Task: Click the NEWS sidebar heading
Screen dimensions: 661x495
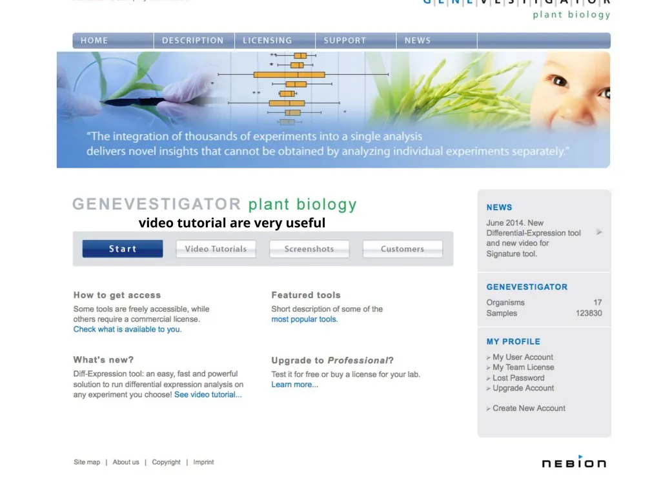Action: [500, 207]
